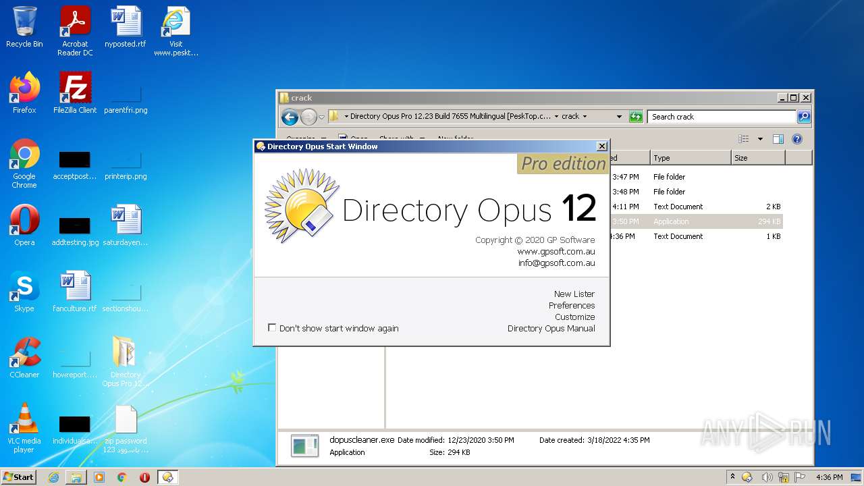Click the 4:36 PM taskbar clock

pos(829,477)
